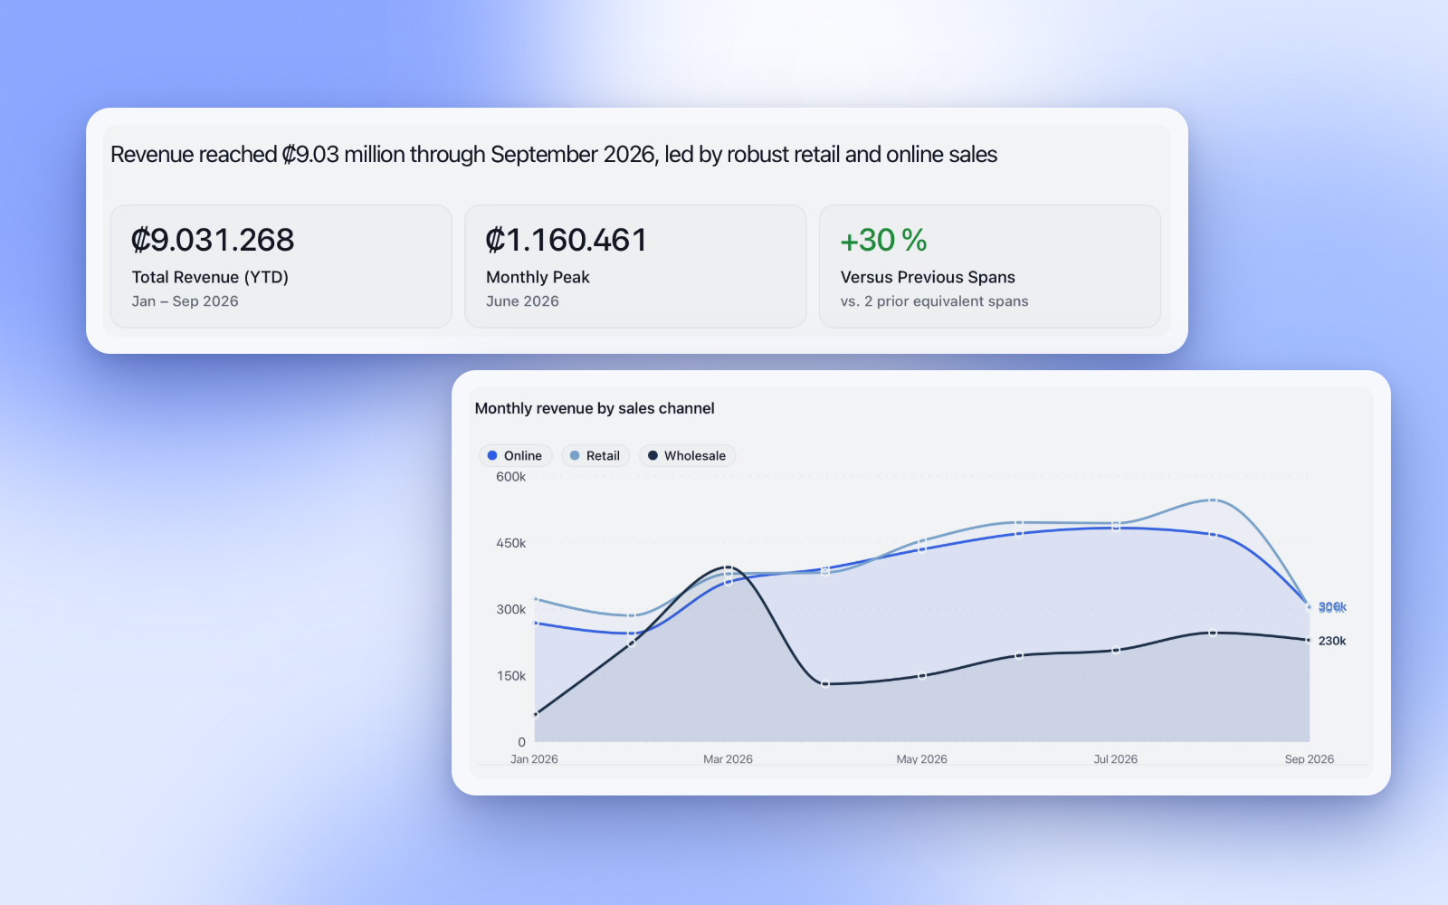This screenshot has height=905, width=1448.
Task: Click the 300k y-axis label
Action: 510,609
